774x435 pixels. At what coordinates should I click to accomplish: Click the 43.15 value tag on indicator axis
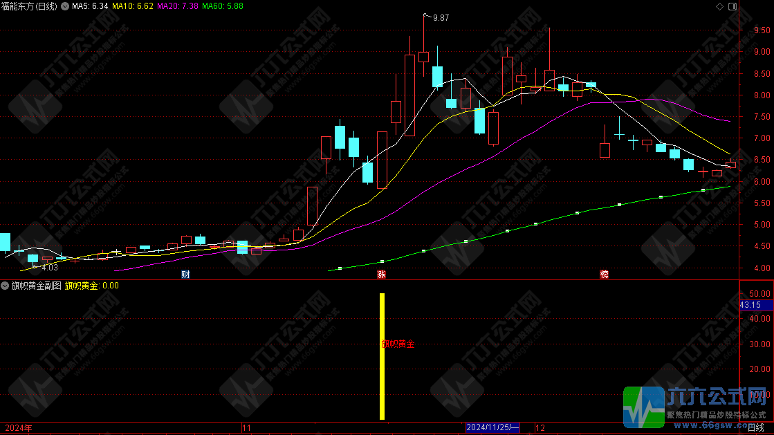pyautogui.click(x=750, y=304)
